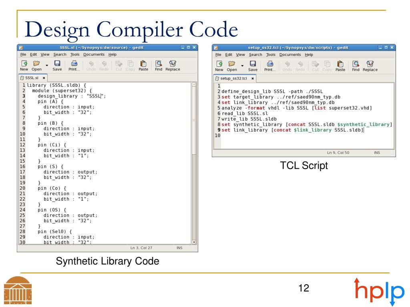Screen dimensions: 410x307
Task: Close the setup_ss32.tcl document tab
Action: point(253,78)
